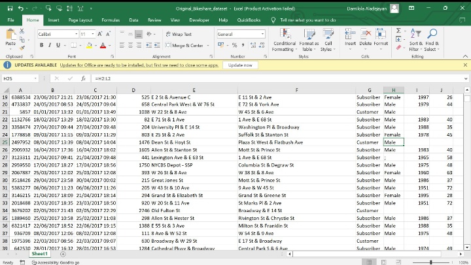
Task: Switch to Page Layout tab
Action: 80,20
